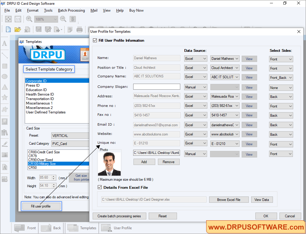Select the Signature tool
306x234 pixels.
point(5,144)
